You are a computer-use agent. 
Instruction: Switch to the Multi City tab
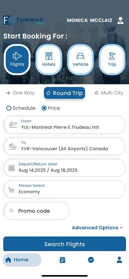[109, 93]
